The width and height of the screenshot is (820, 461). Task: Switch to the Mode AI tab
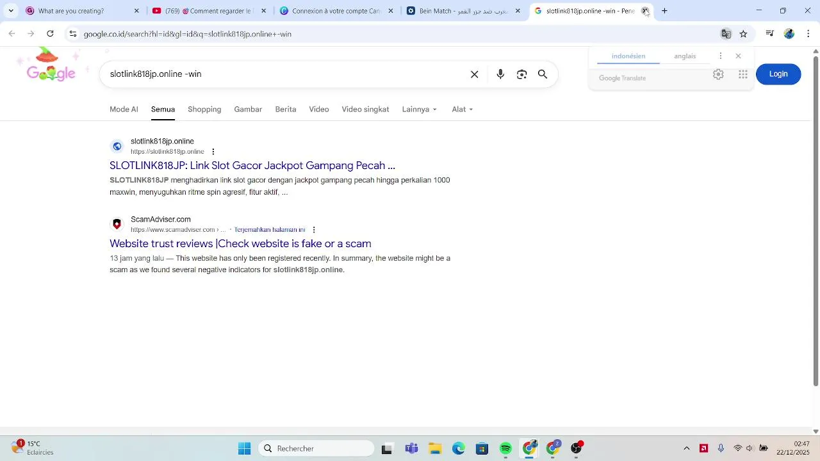click(124, 109)
